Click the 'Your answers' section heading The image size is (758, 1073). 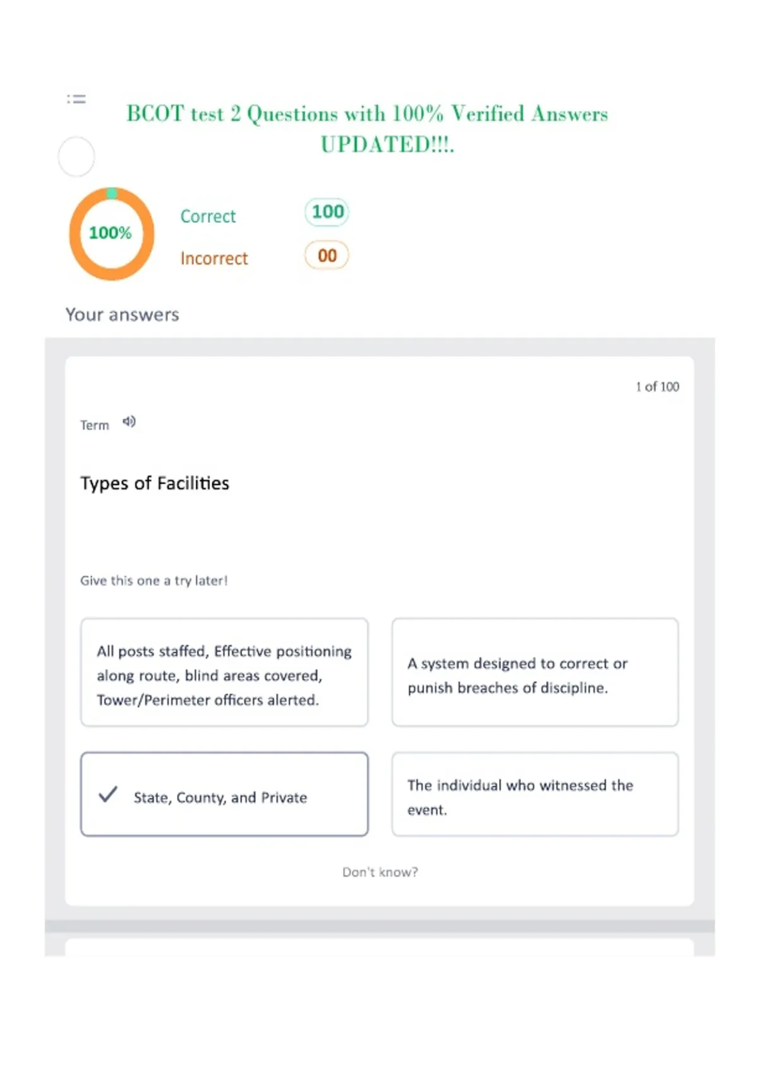[123, 314]
